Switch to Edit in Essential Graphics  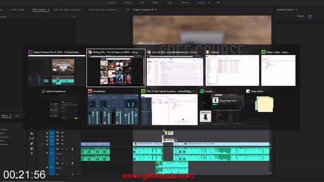[310, 16]
